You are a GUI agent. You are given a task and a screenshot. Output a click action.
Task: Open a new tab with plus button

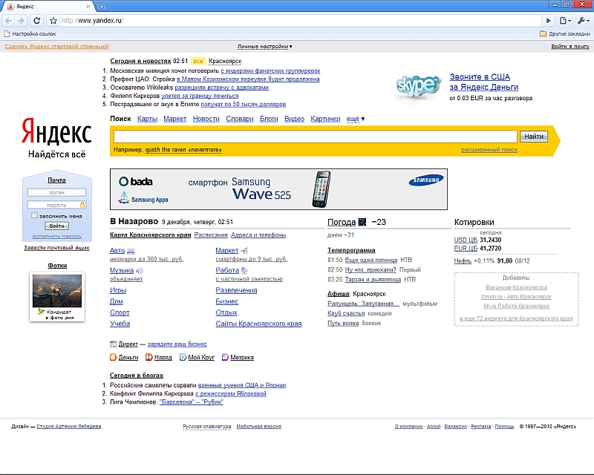click(x=102, y=6)
